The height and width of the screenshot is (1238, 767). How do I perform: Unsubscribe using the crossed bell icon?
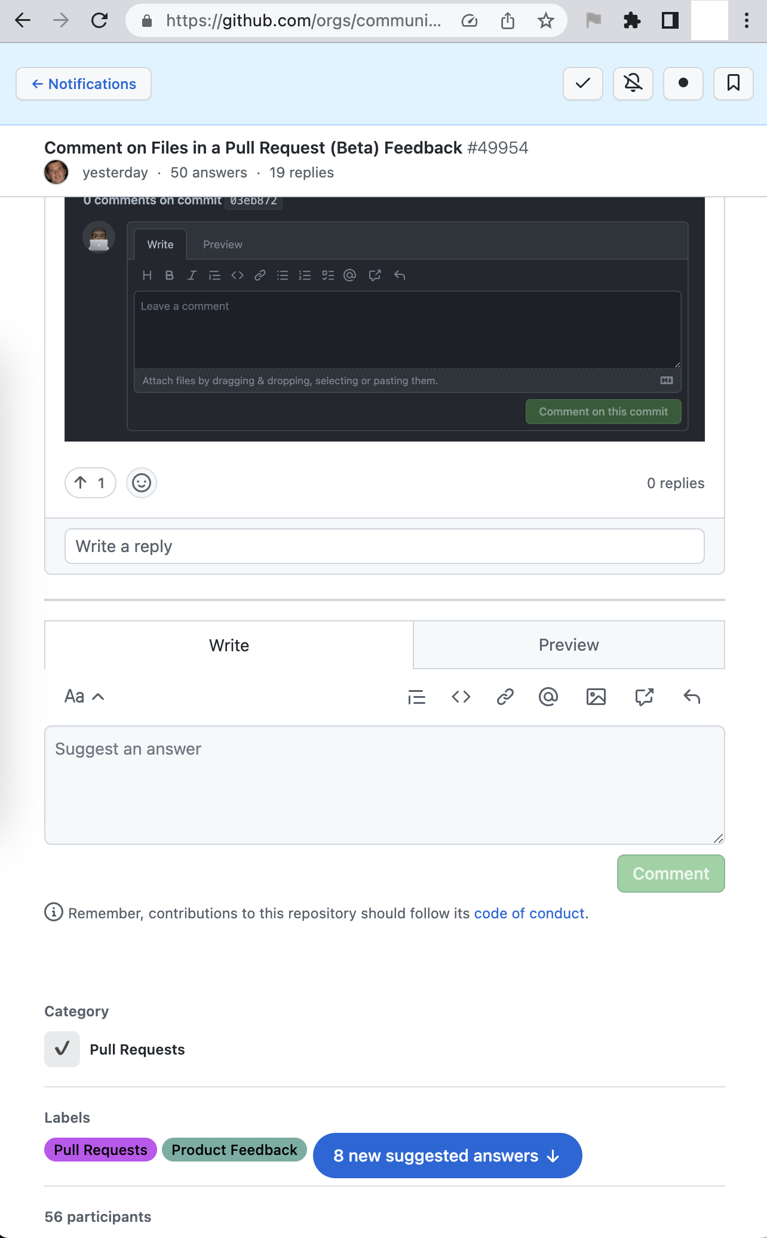click(x=633, y=84)
